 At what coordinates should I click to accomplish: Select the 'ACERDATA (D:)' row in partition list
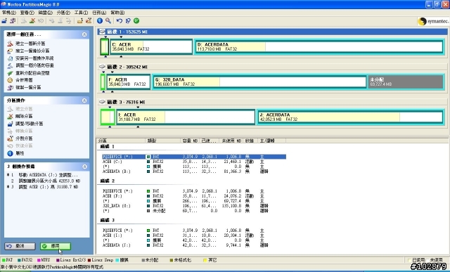[194, 171]
